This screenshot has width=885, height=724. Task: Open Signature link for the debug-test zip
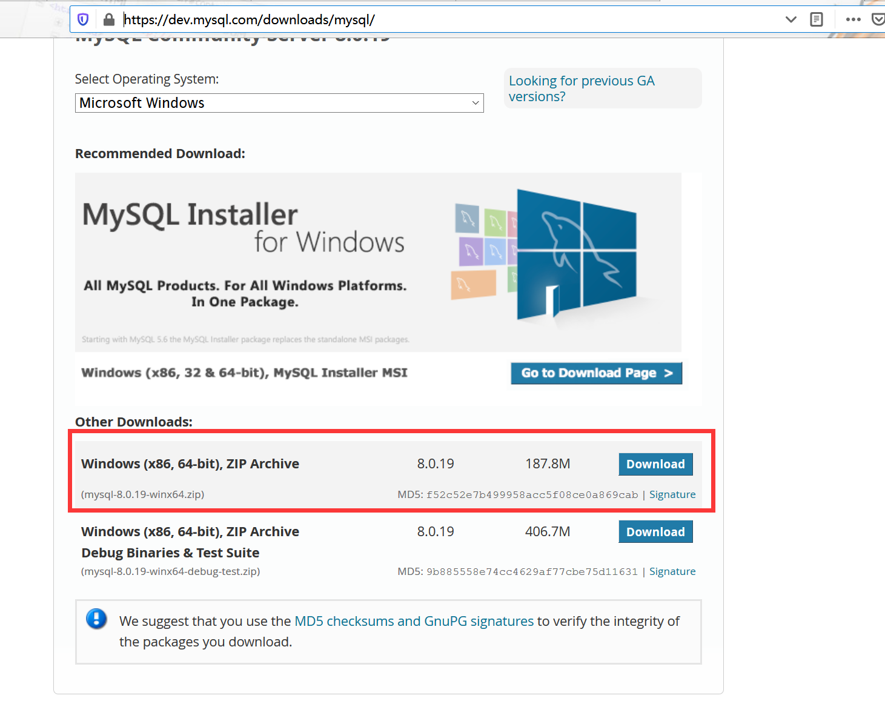pyautogui.click(x=672, y=571)
